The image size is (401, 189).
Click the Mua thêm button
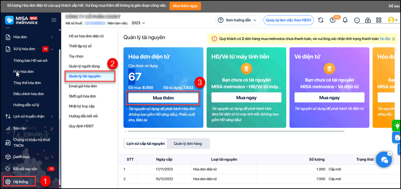[163, 98]
